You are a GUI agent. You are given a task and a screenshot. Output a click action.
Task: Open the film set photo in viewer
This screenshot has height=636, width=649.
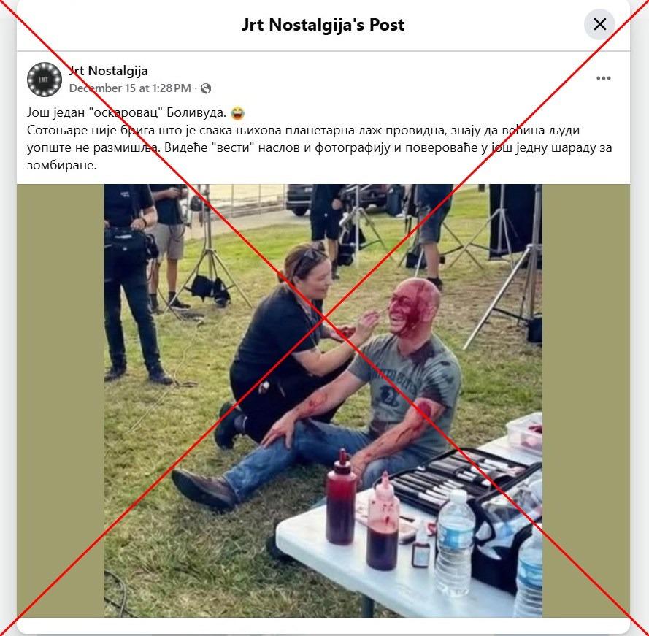[323, 400]
